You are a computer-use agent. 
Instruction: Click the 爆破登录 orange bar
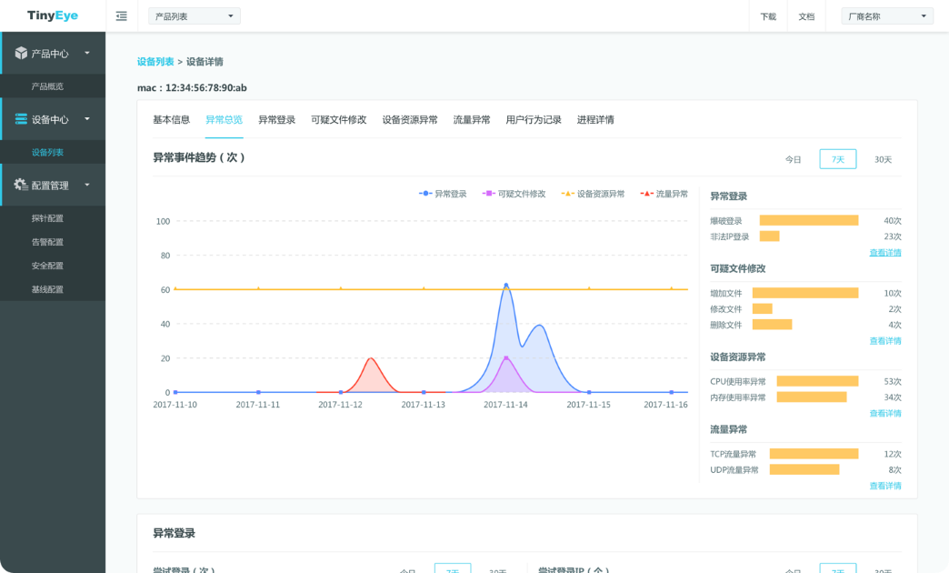pos(808,220)
